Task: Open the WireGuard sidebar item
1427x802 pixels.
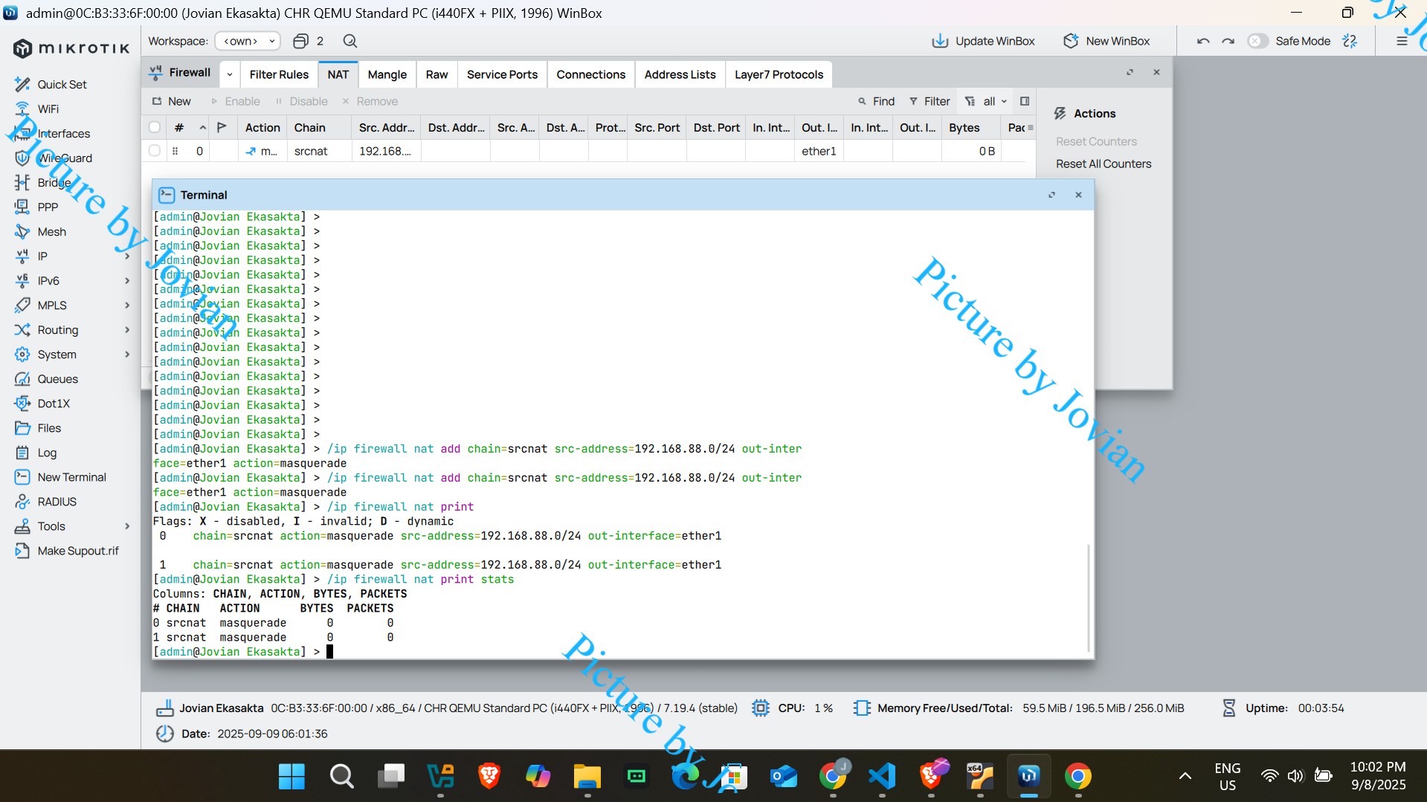Action: coord(65,158)
